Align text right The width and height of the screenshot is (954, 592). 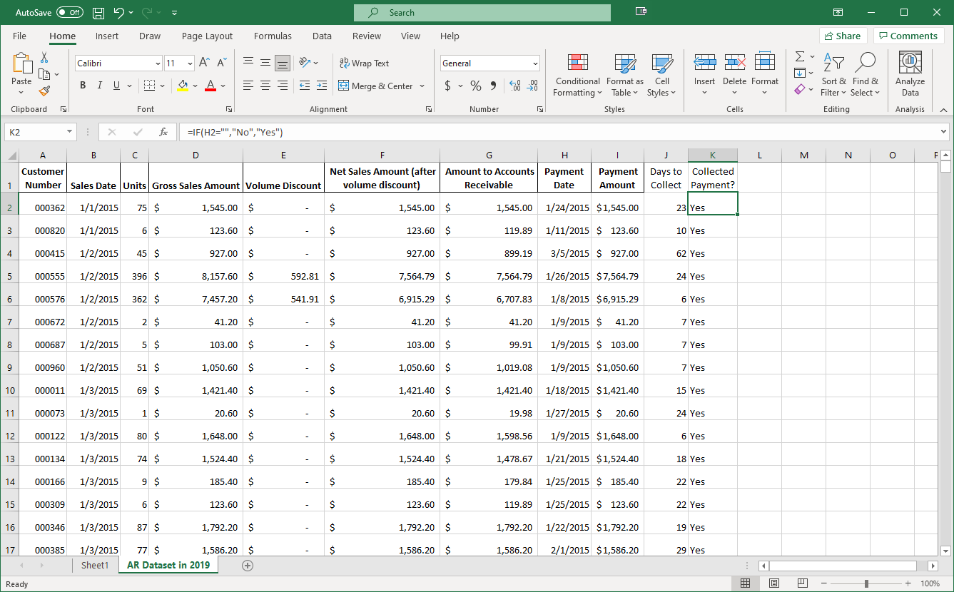coord(283,86)
